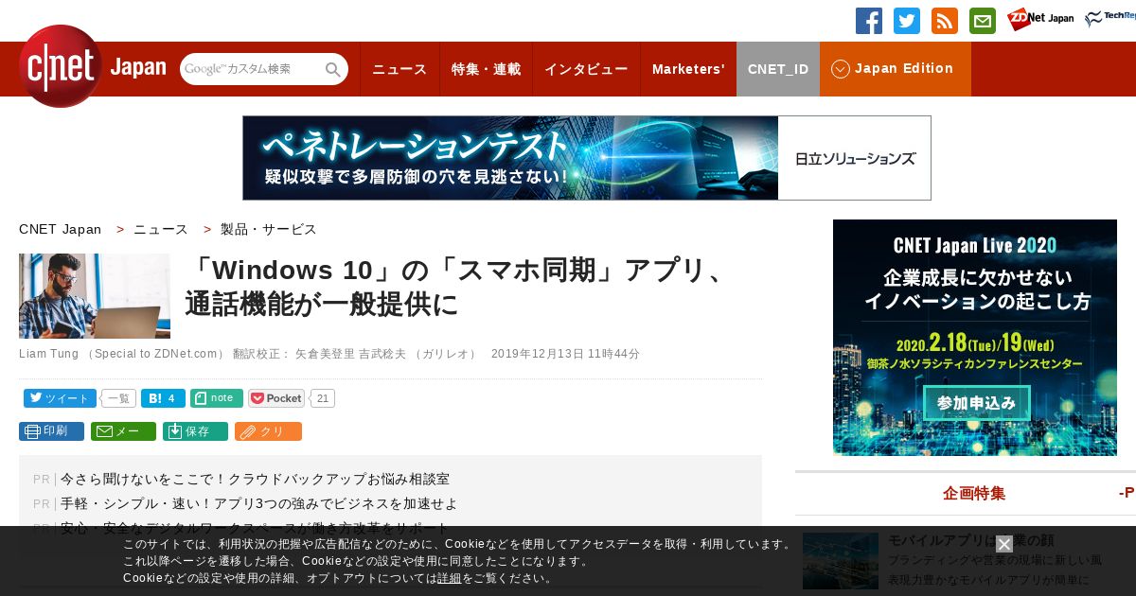
Task: Click the Hatena B! bookmark button
Action: [163, 398]
